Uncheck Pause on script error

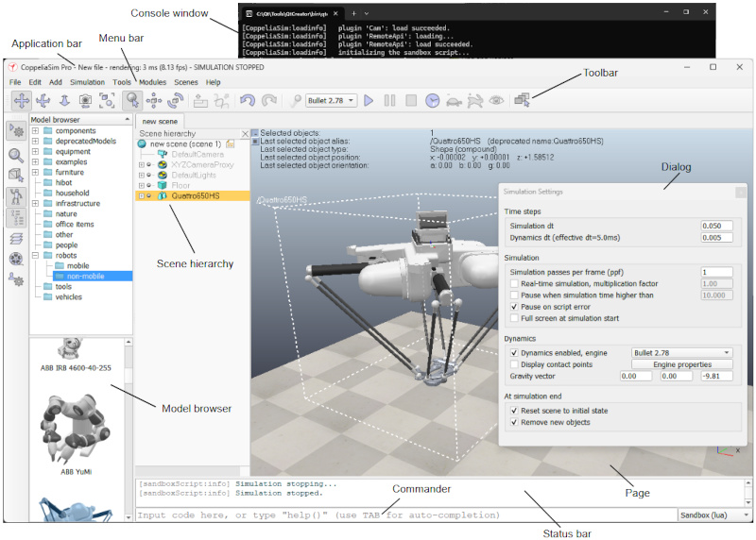[514, 307]
